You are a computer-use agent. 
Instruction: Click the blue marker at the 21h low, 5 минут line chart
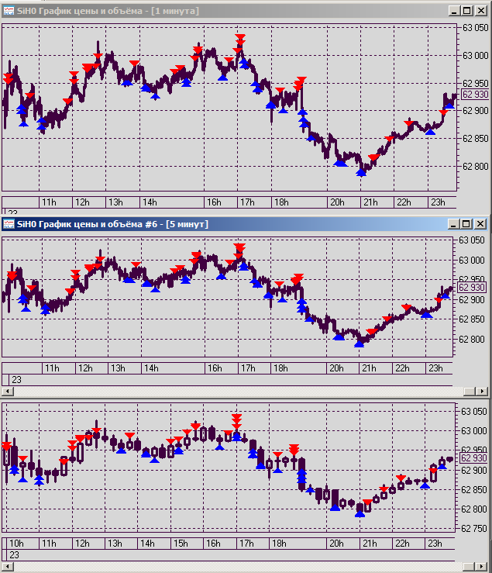coord(359,343)
